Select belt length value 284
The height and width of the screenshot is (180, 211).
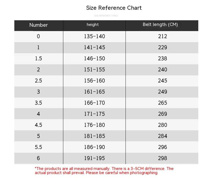(163, 136)
